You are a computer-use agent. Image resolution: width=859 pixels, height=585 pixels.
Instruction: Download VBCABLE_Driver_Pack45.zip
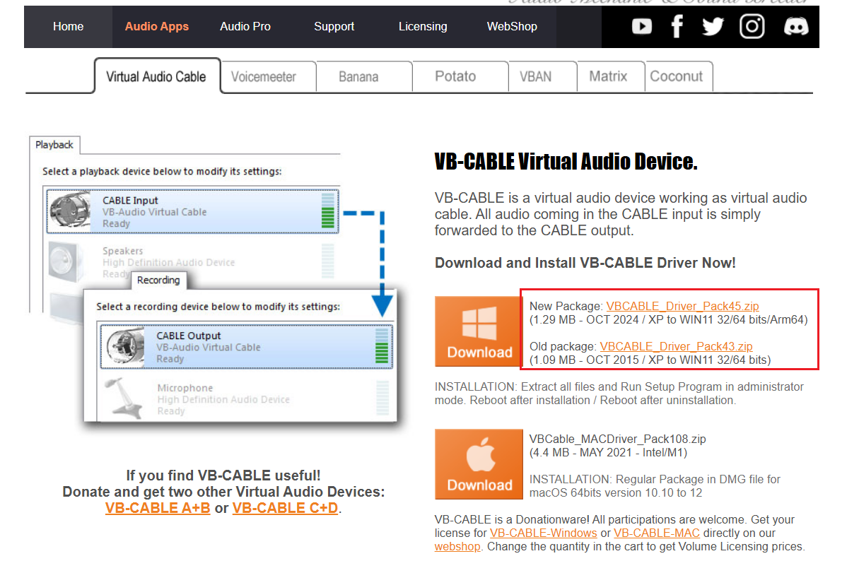682,307
